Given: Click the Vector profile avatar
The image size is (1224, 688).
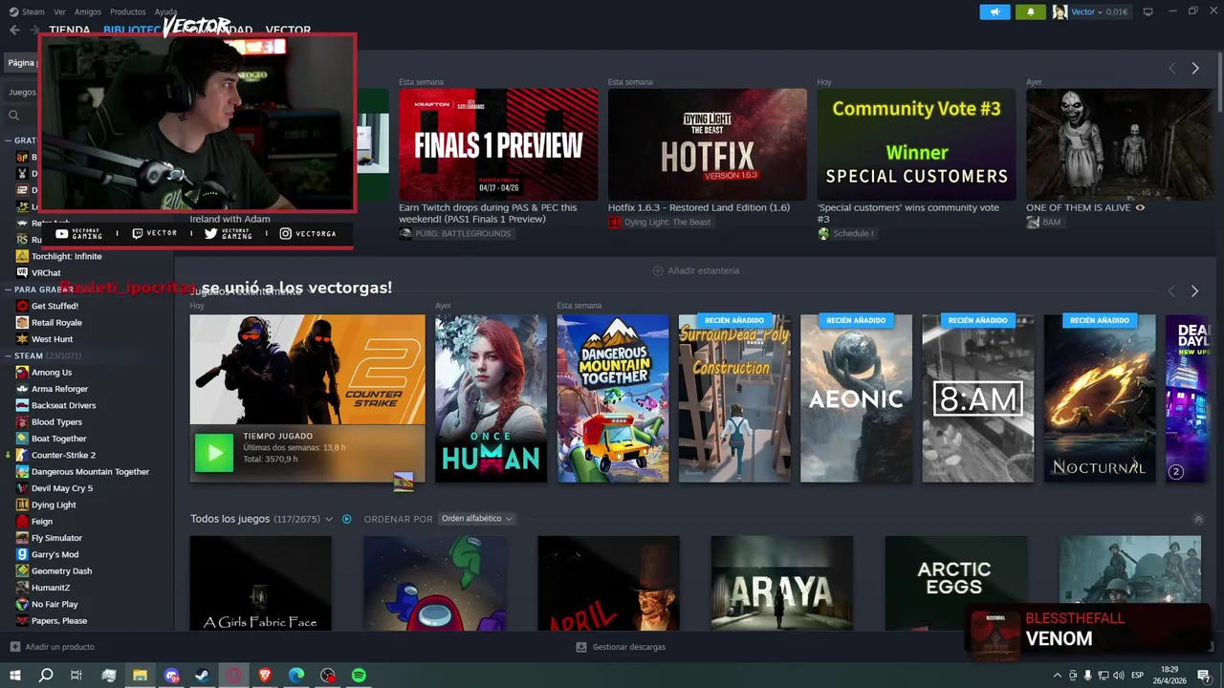Looking at the screenshot, I should click(1060, 12).
